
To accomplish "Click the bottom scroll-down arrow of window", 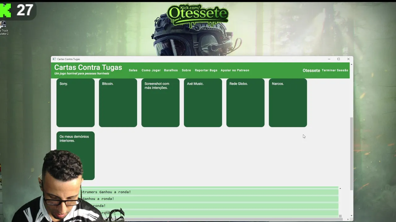I will 351,216.
